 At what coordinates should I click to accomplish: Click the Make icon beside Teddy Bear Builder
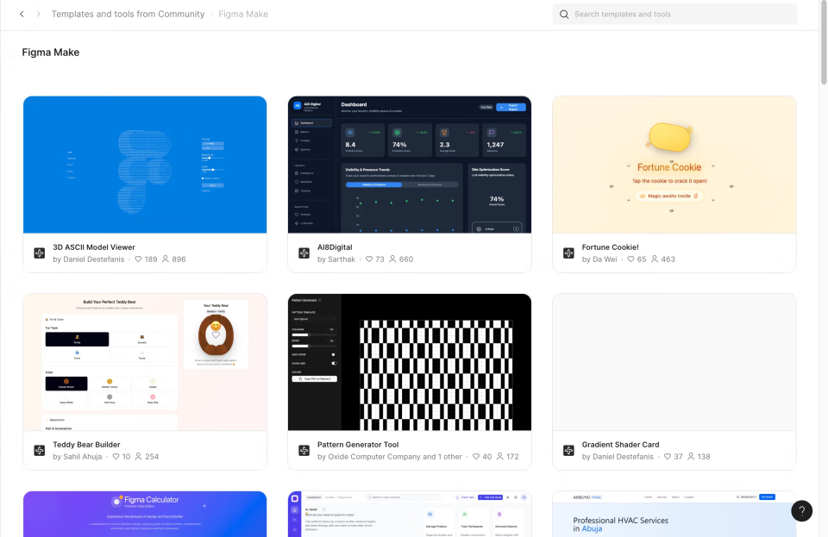tap(40, 451)
